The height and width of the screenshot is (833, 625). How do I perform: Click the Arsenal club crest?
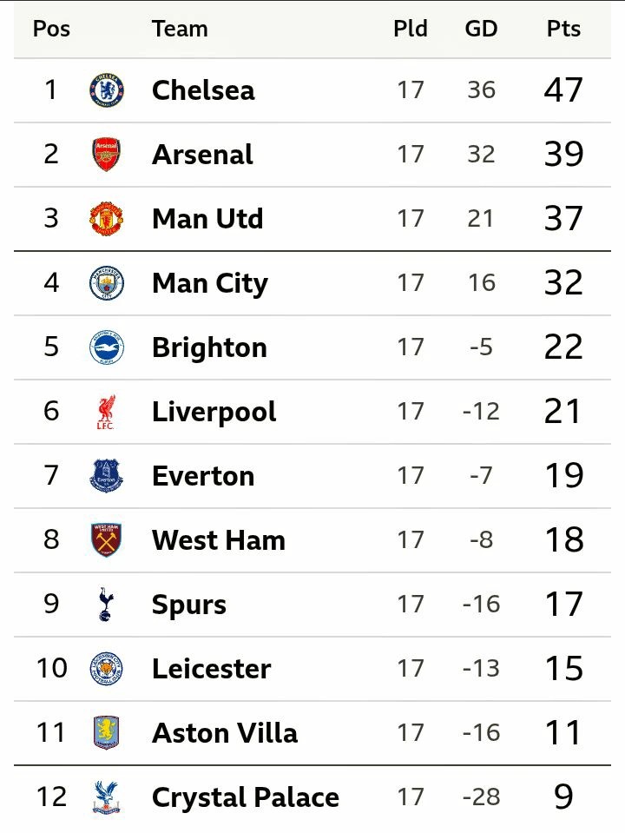point(106,154)
